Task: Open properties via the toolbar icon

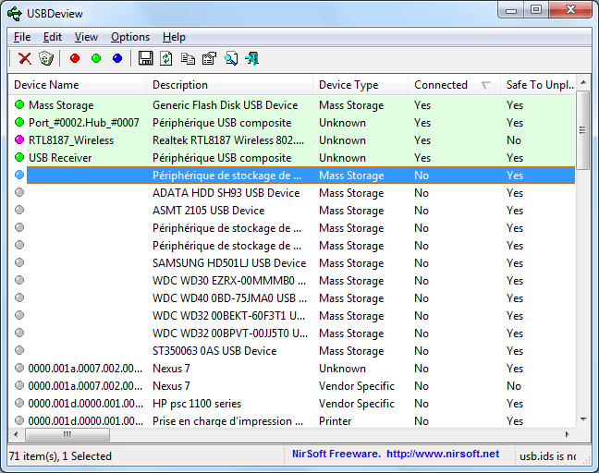Action: [209, 58]
